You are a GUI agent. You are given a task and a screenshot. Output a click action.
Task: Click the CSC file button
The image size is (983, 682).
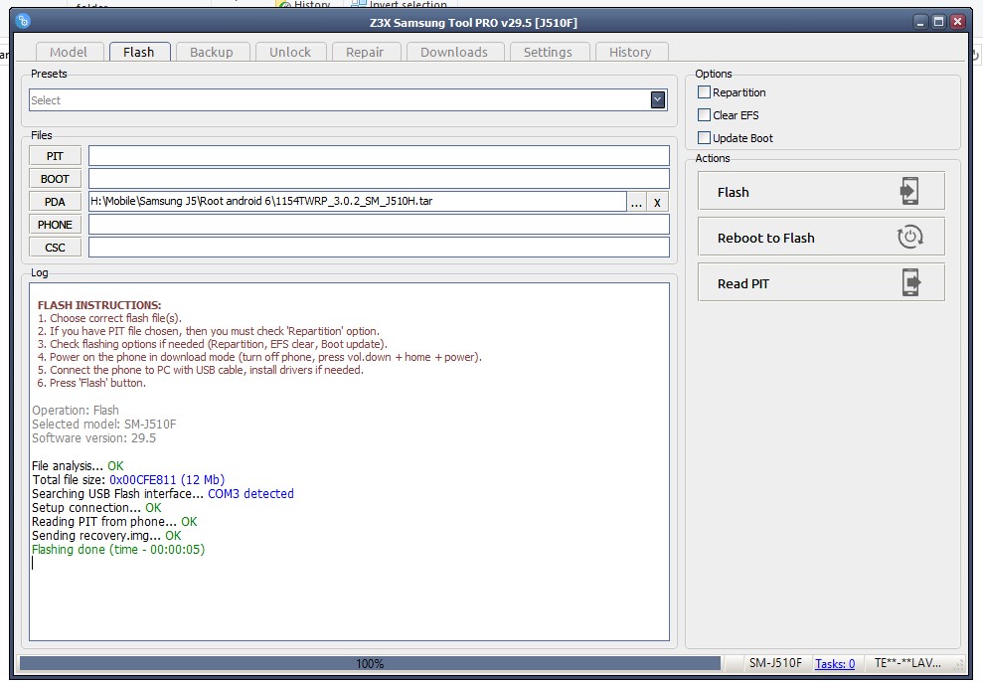point(56,248)
